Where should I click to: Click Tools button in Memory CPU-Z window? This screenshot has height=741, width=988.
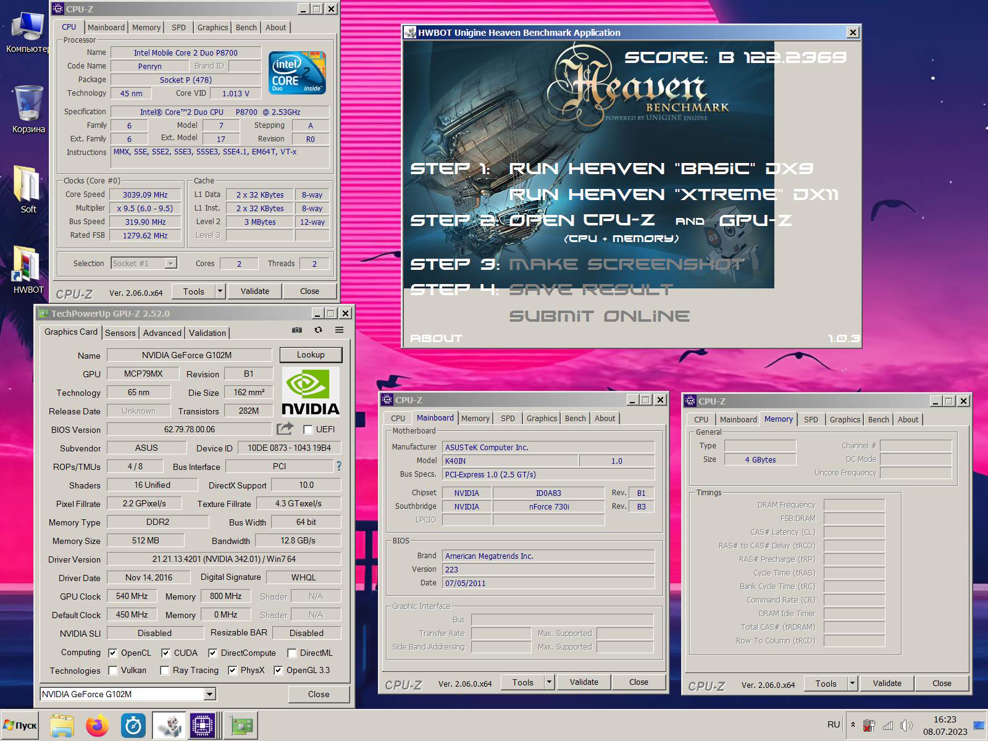click(x=826, y=683)
